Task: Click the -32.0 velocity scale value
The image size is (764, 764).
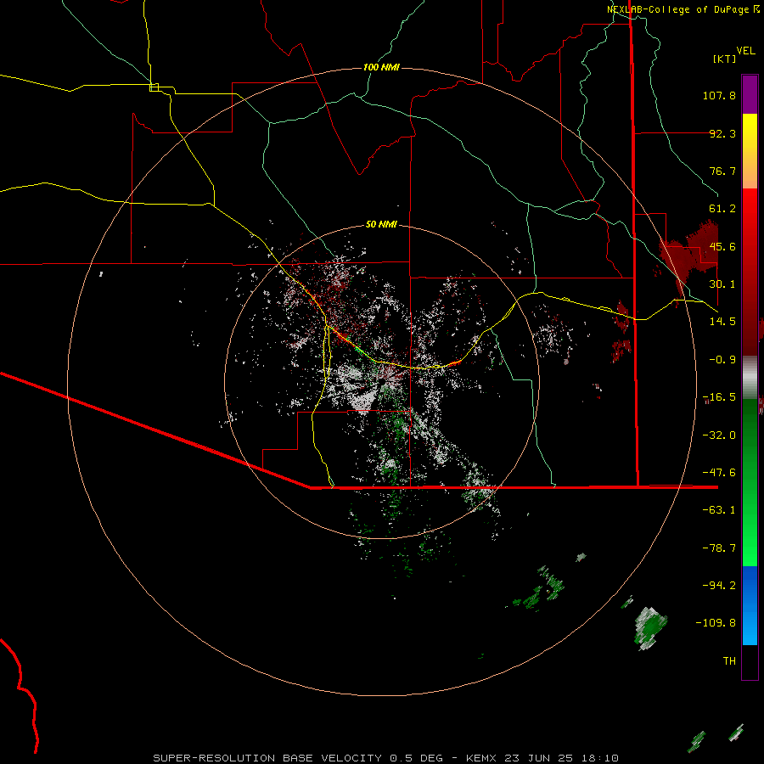Action: point(719,435)
